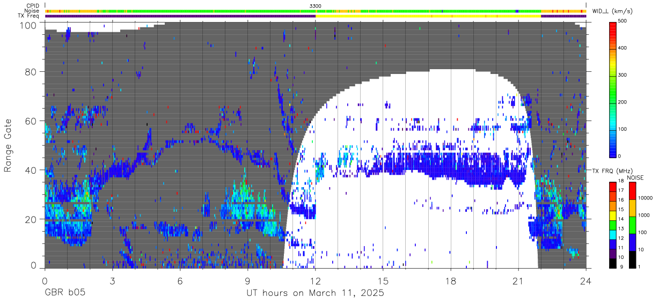The image size is (659, 304).
Task: Click the black 9–10 MHz swatch in TX FRQ legend
Action: [612, 263]
